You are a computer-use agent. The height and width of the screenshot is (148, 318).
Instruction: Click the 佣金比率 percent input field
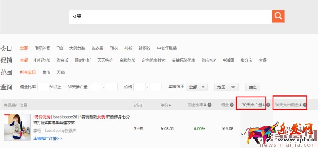[43, 87]
